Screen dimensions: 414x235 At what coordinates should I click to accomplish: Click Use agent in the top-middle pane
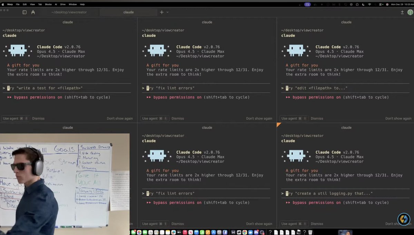point(155,118)
